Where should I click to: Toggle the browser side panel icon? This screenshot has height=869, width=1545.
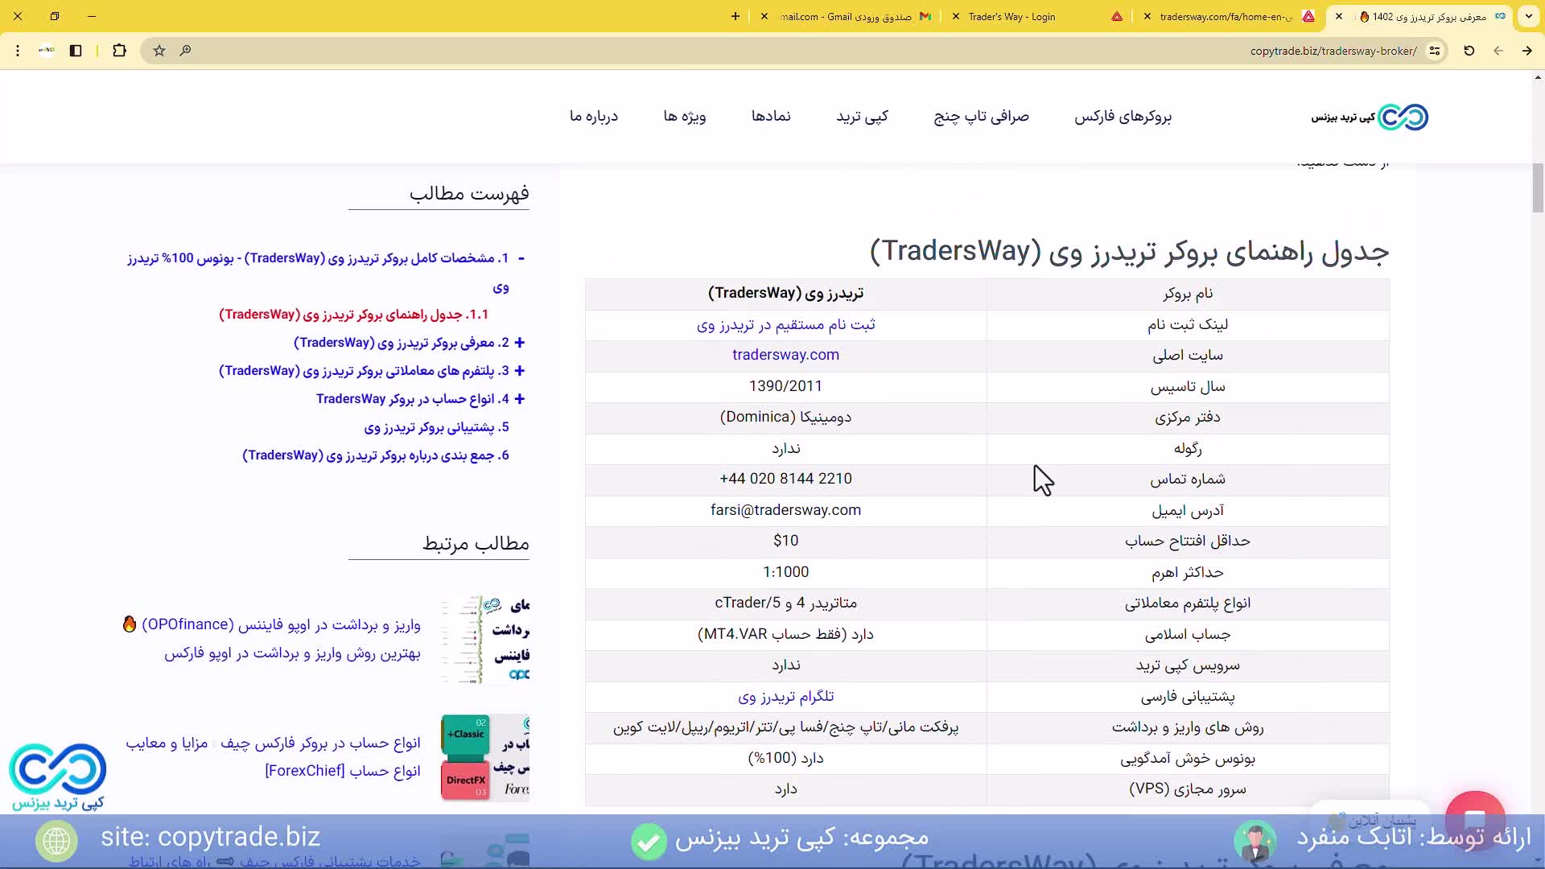pyautogui.click(x=76, y=51)
